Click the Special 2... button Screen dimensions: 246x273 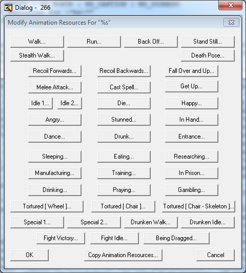pos(94,222)
